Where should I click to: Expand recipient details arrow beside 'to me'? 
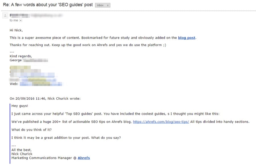tap(20, 21)
